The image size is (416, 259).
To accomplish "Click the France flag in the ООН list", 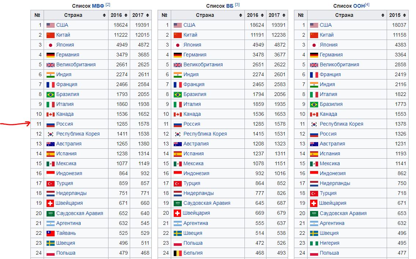I will [314, 75].
